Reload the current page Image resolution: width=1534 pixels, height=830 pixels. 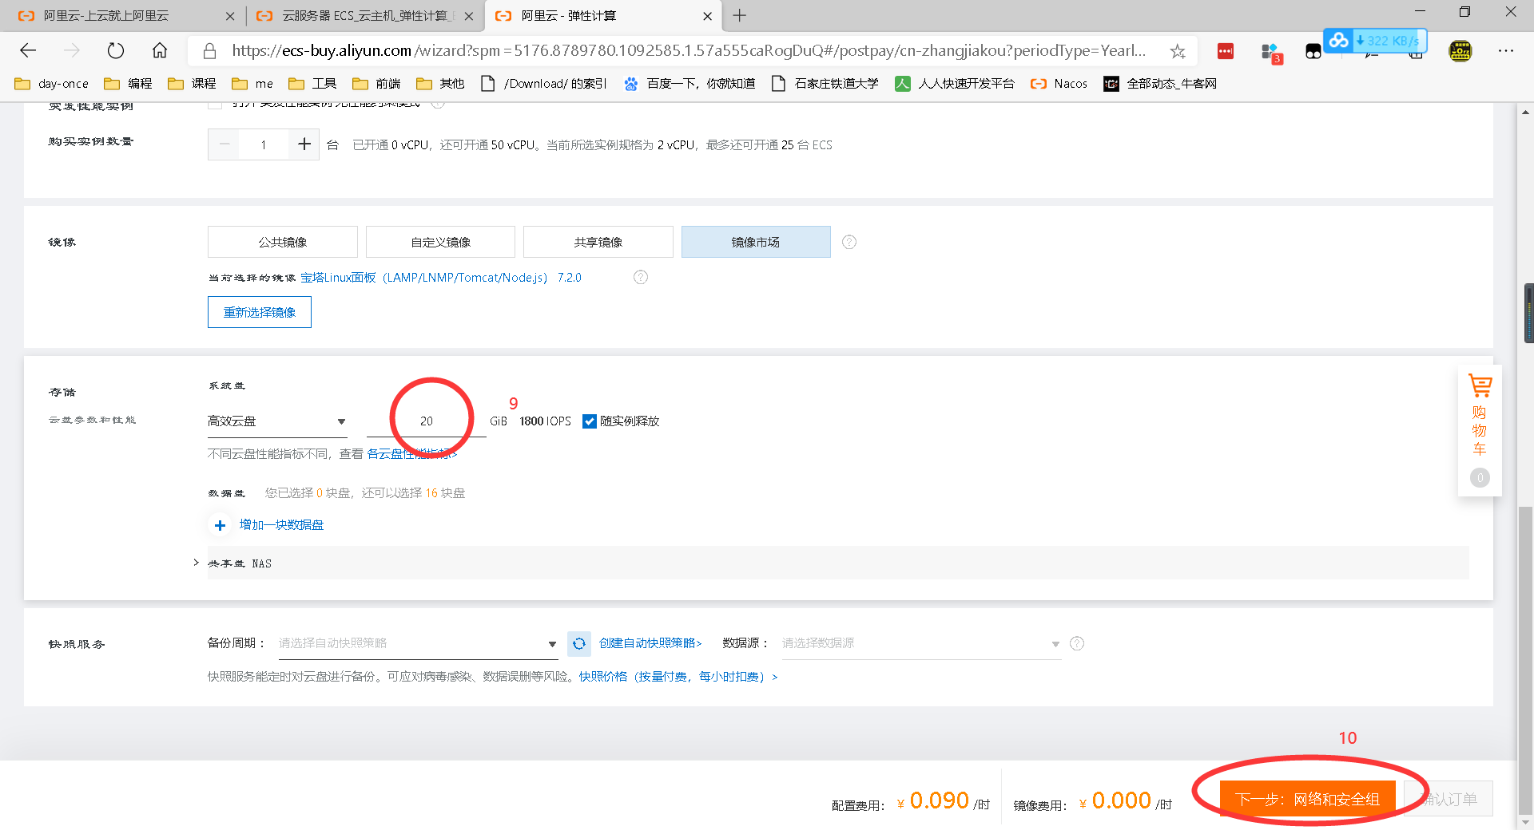coord(116,51)
